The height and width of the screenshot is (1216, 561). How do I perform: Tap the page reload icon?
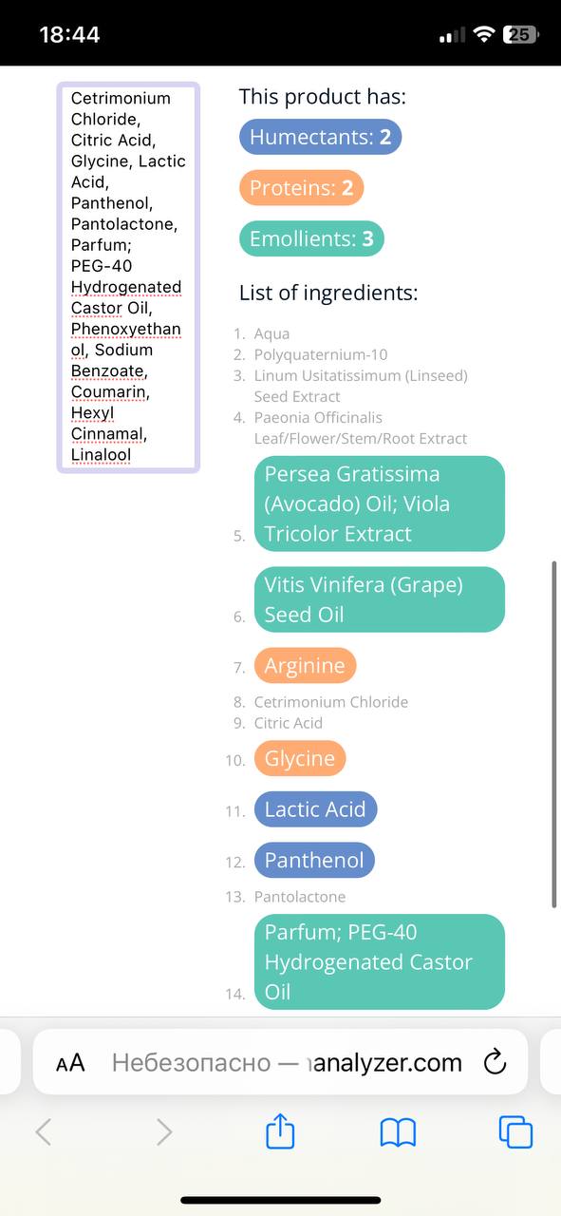point(495,1062)
